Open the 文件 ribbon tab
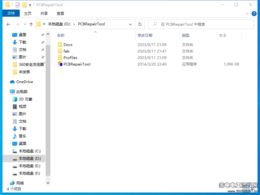Viewport: 260px width, 195px height. click(x=11, y=13)
